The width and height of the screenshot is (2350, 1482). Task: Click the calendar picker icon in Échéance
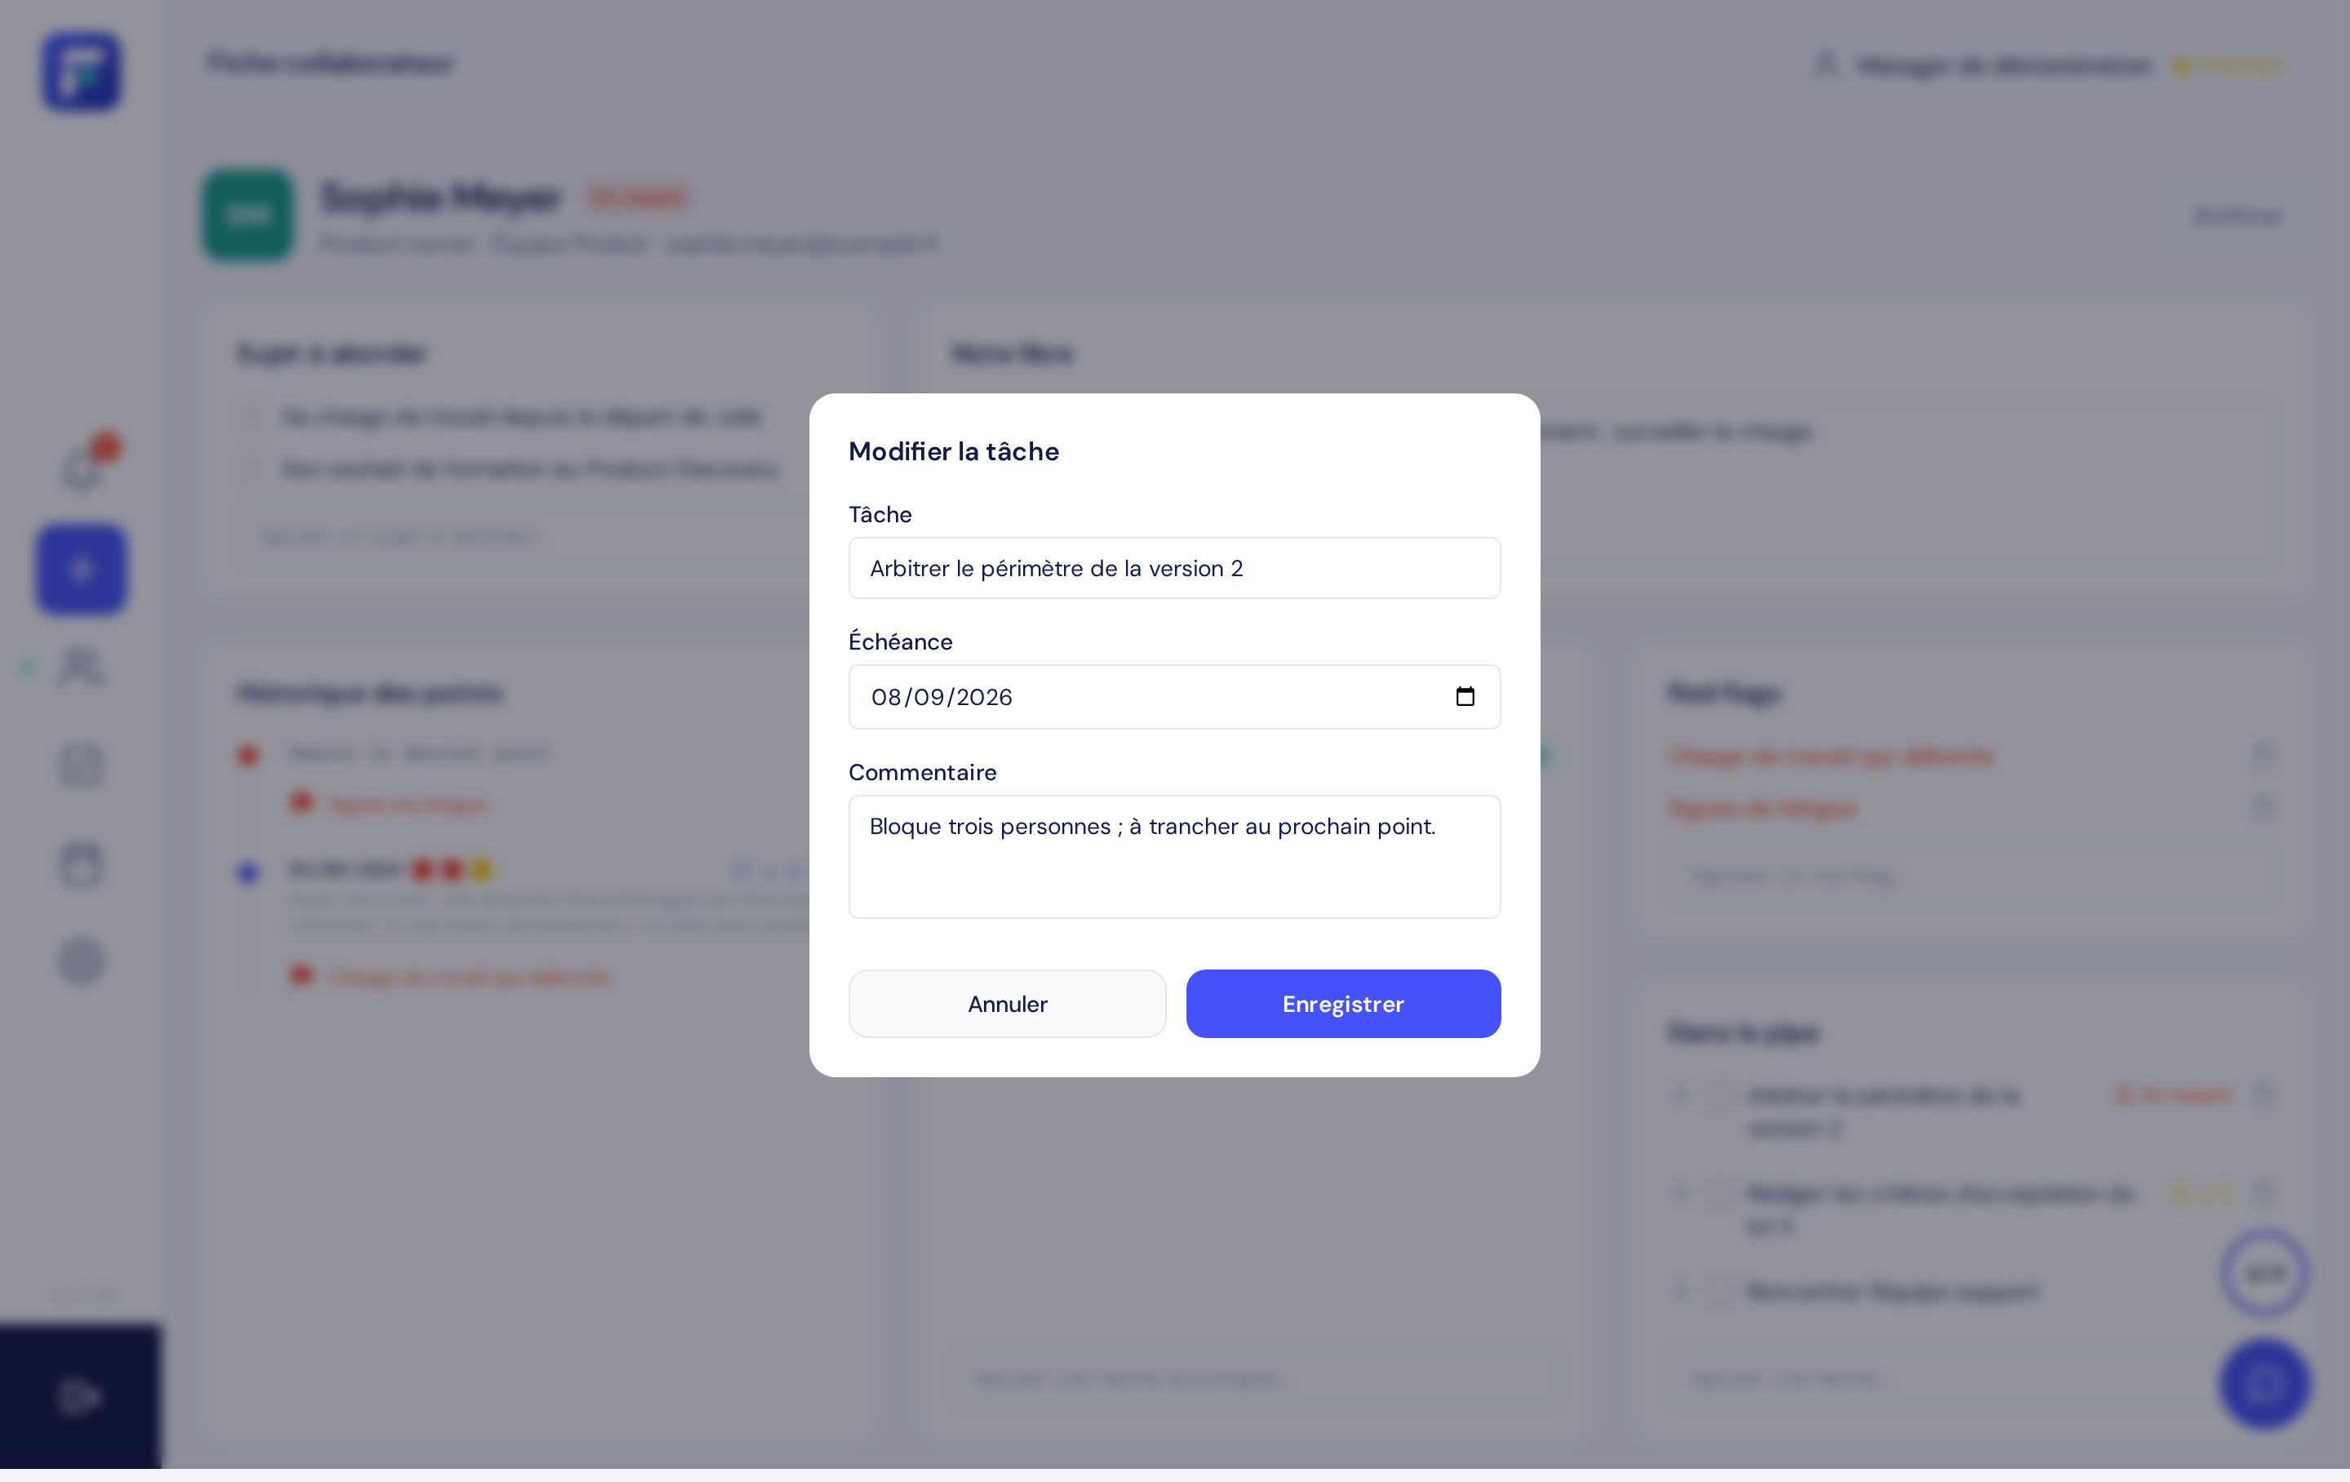tap(1464, 696)
